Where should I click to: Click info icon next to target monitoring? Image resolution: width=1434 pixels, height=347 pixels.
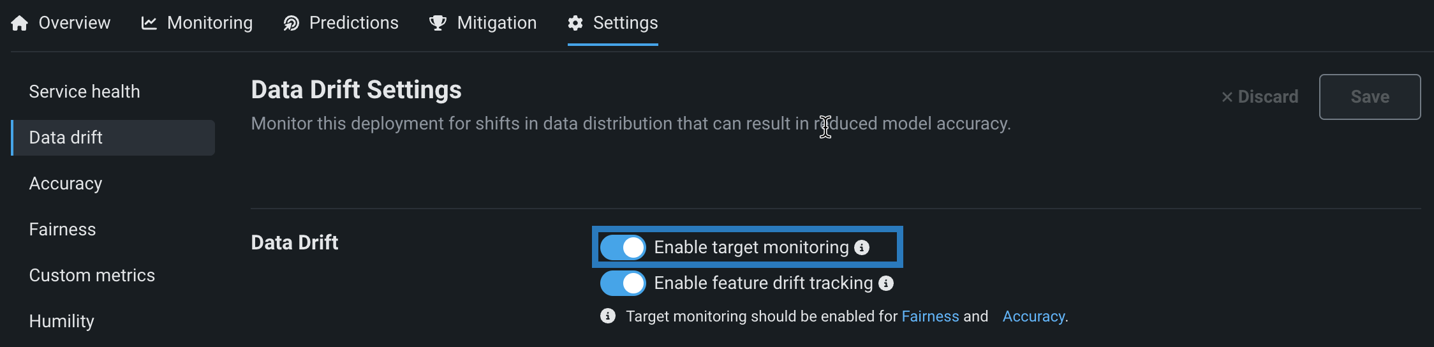point(862,247)
